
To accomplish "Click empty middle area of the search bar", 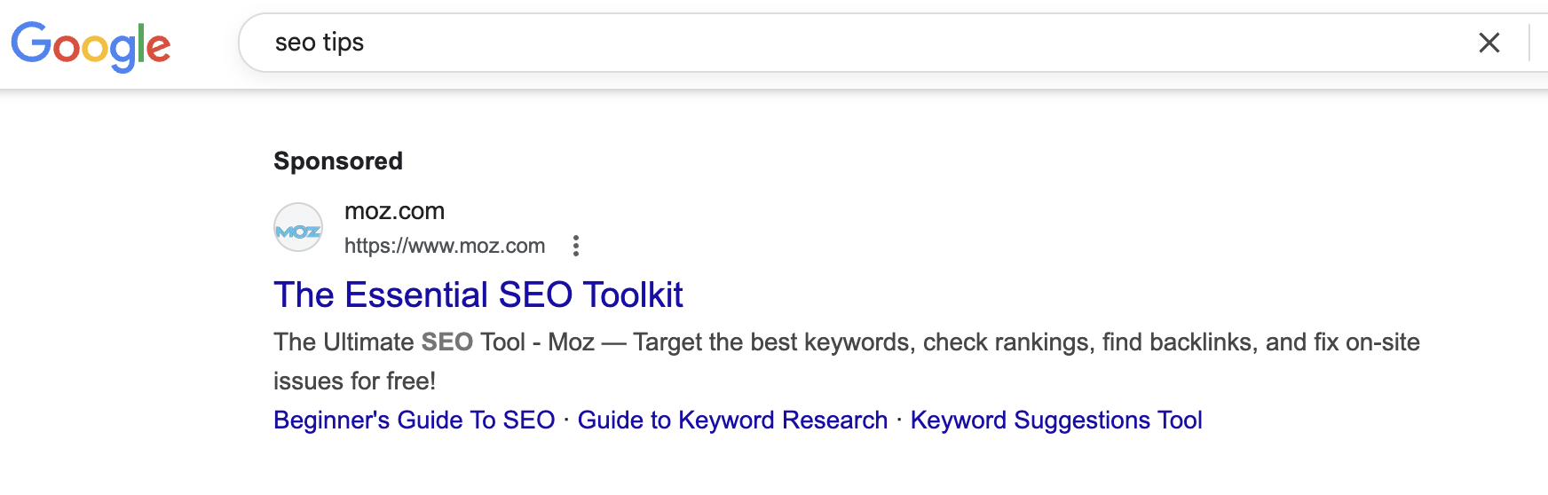I will click(888, 43).
